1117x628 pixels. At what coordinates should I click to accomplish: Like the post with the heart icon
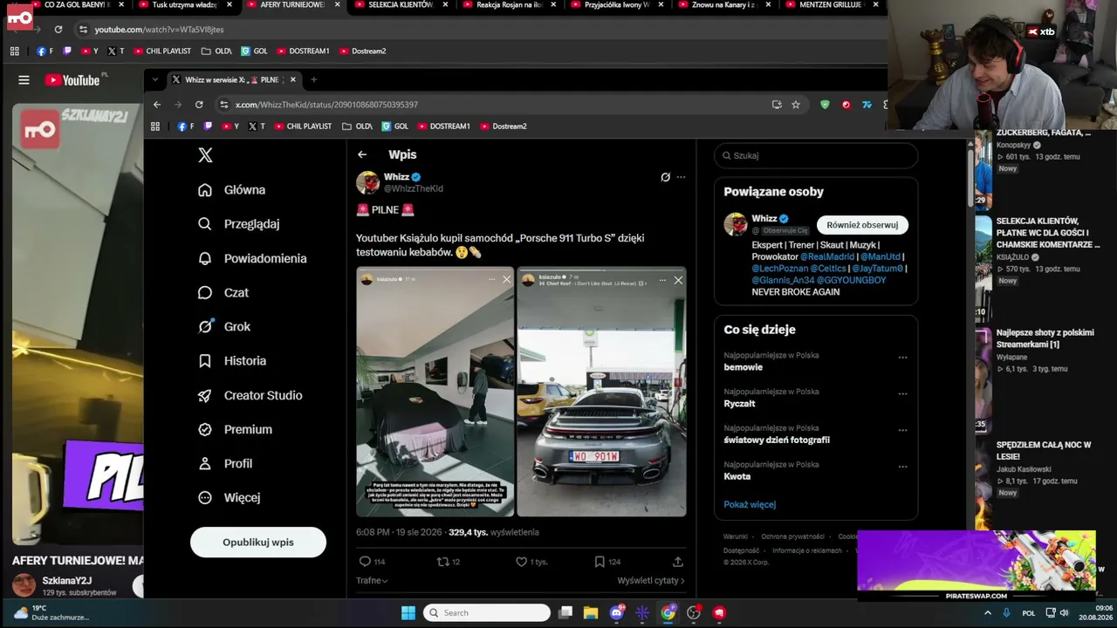point(521,562)
